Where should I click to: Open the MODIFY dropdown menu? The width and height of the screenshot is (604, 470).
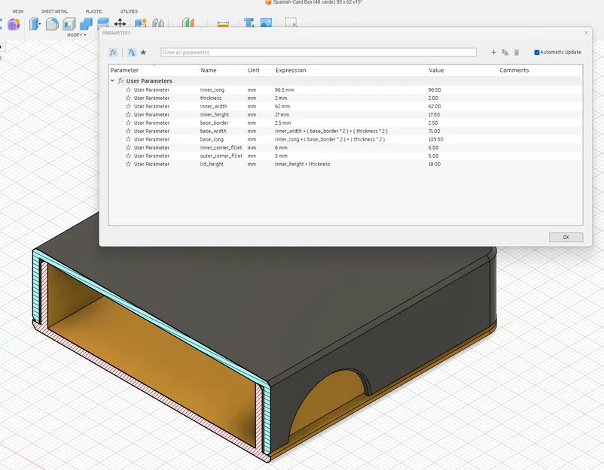76,35
